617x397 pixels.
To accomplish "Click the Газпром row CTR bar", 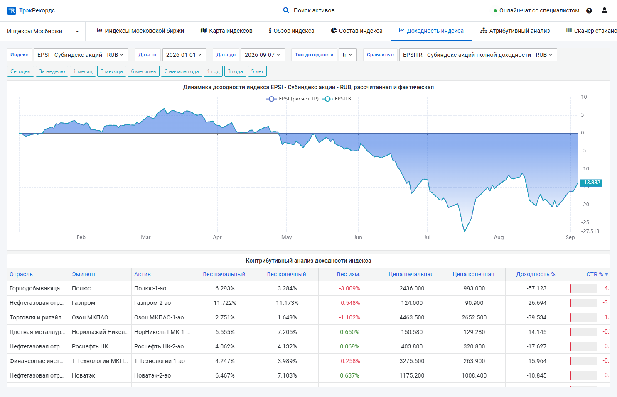I will point(584,303).
